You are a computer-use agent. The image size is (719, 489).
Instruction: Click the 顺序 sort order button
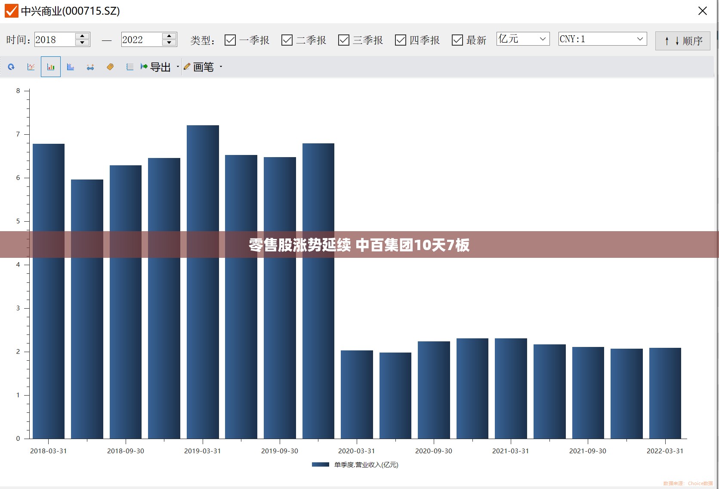(682, 41)
